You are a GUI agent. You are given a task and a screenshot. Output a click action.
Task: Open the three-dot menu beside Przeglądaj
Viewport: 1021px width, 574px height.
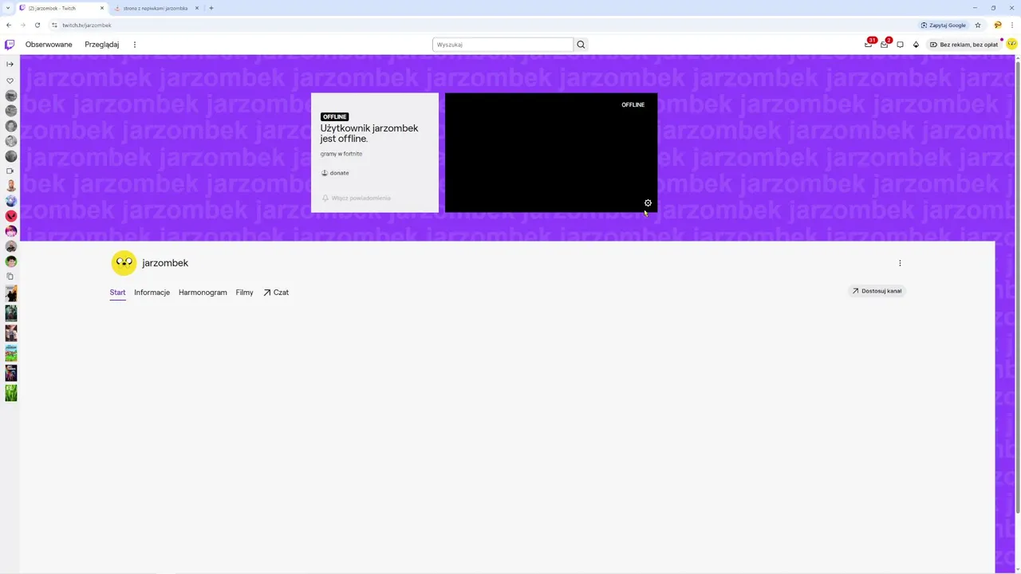point(134,45)
